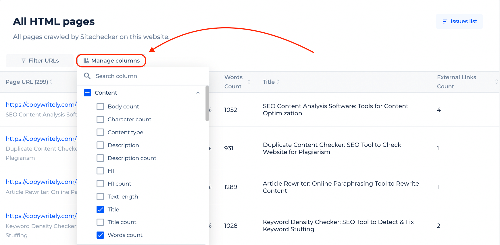
Task: Click external links count value 2
Action: click(x=439, y=226)
